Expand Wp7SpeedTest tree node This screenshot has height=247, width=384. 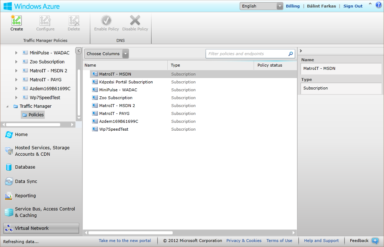click(x=16, y=97)
